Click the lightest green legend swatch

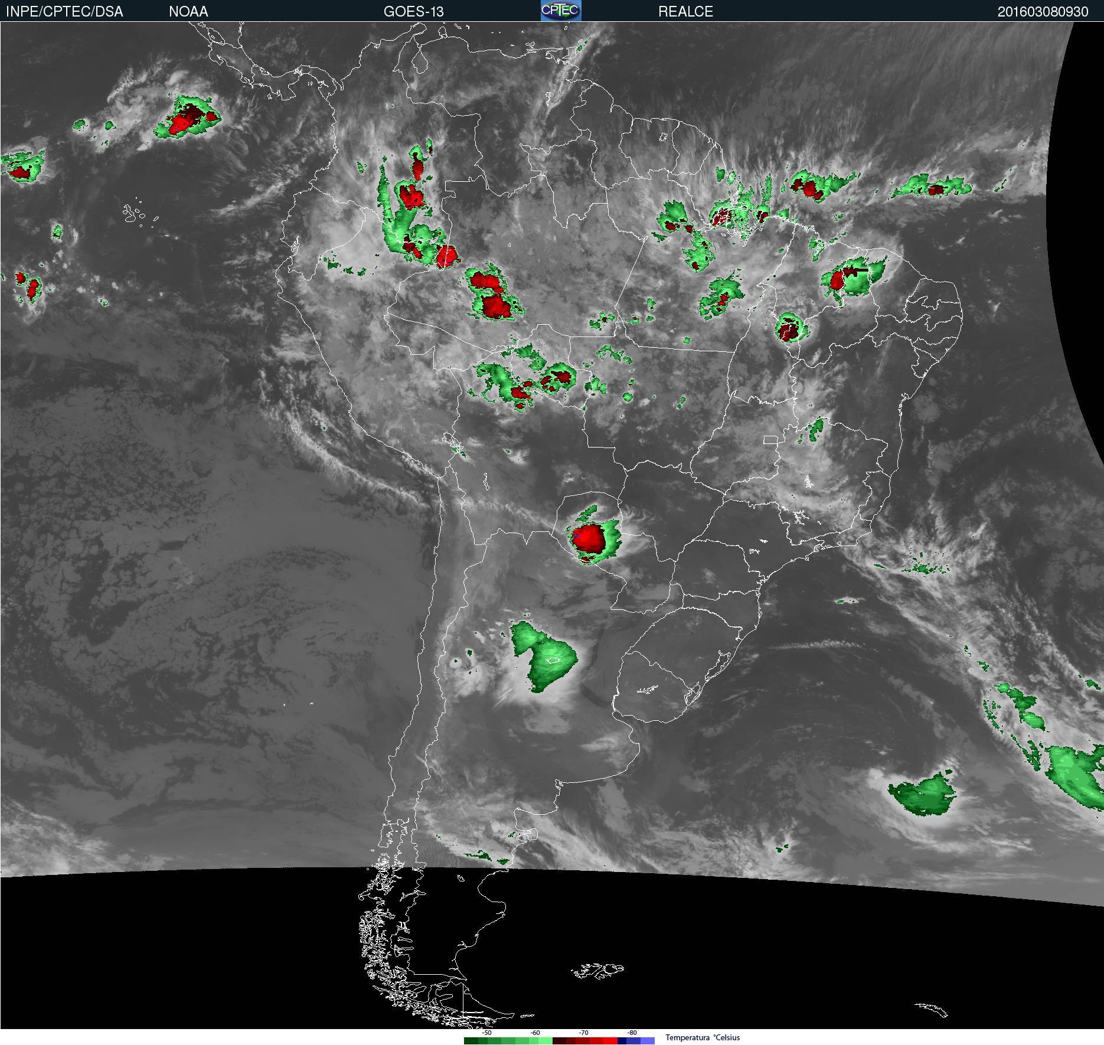[x=546, y=1041]
